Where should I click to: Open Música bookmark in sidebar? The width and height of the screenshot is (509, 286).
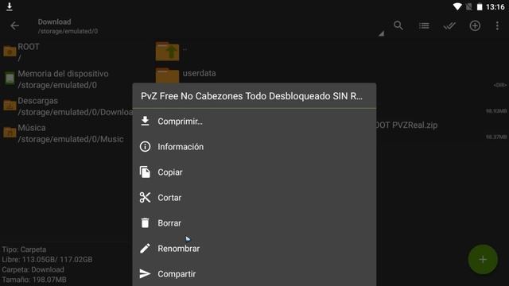pyautogui.click(x=66, y=133)
